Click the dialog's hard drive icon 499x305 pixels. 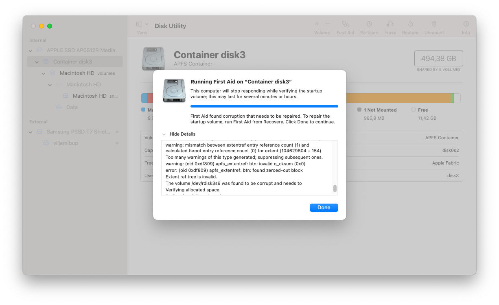click(x=174, y=90)
